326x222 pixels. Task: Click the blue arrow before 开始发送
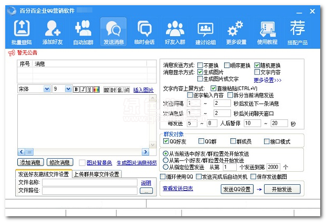click(259, 189)
